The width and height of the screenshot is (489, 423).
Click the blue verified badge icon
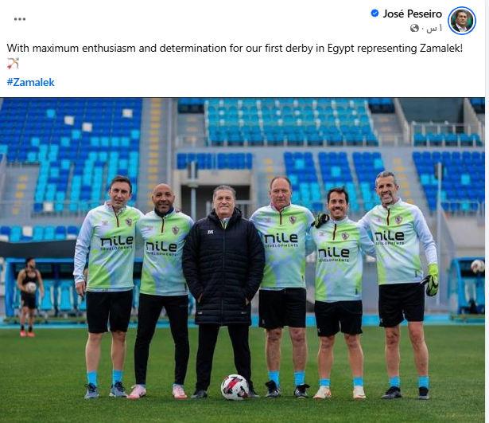click(x=375, y=14)
